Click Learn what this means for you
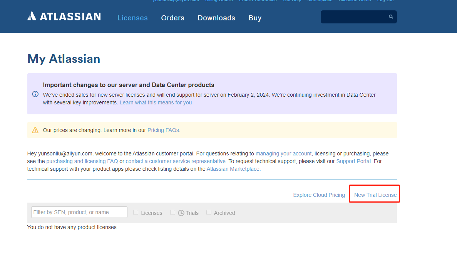 click(156, 102)
